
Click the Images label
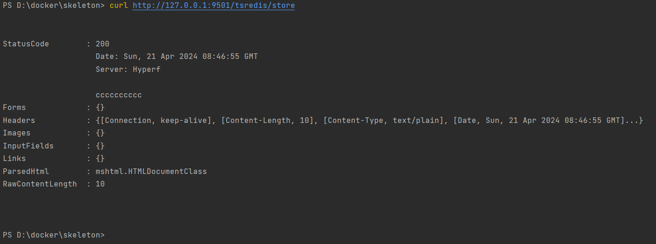pos(17,133)
